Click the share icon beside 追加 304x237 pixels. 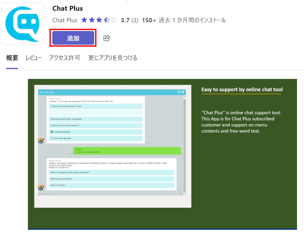(107, 38)
